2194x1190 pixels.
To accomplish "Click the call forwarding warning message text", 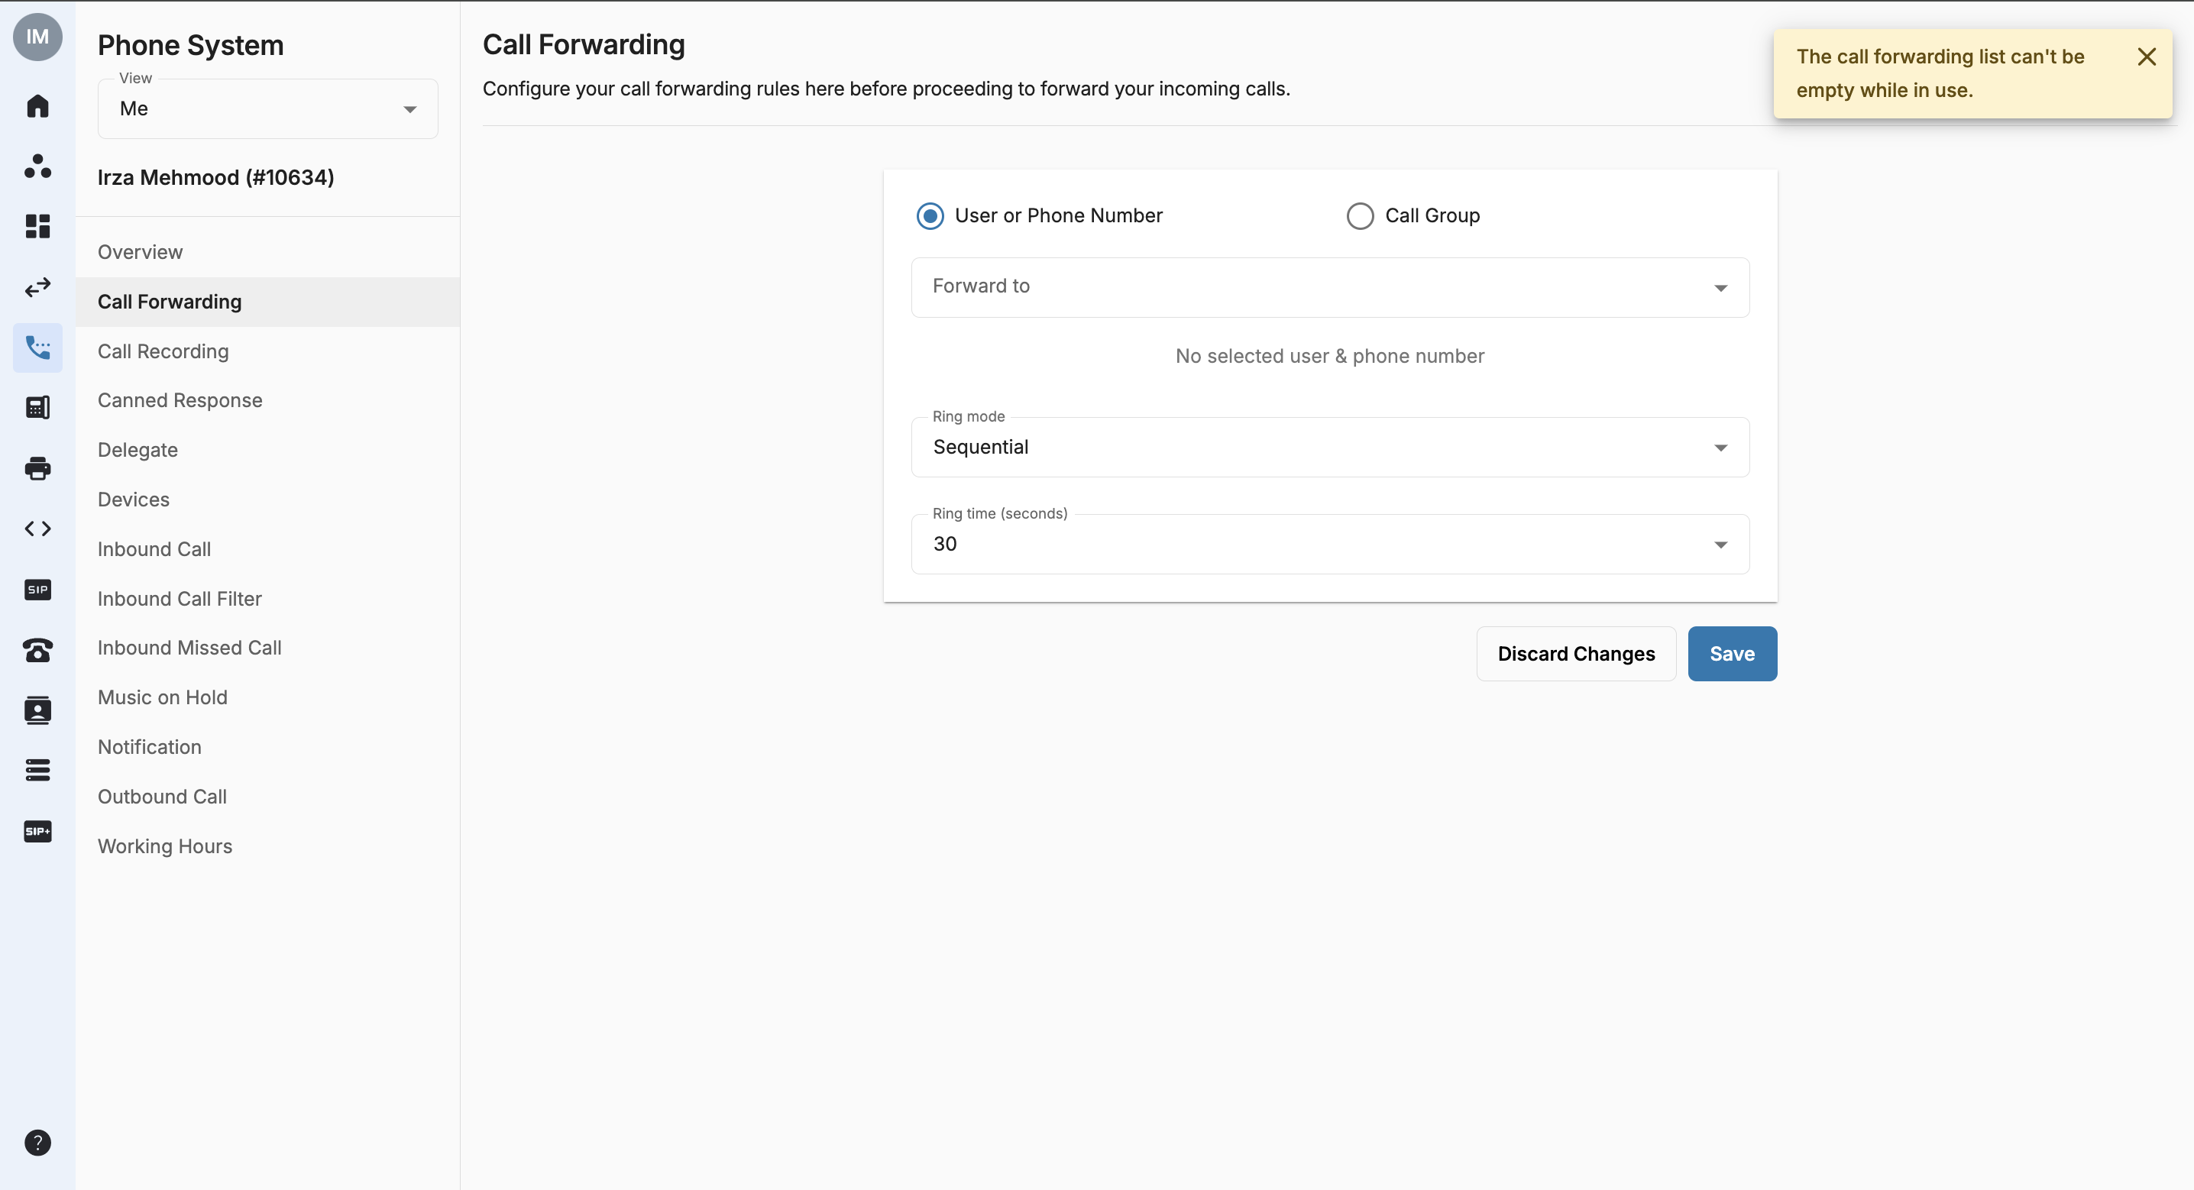I will click(1940, 73).
